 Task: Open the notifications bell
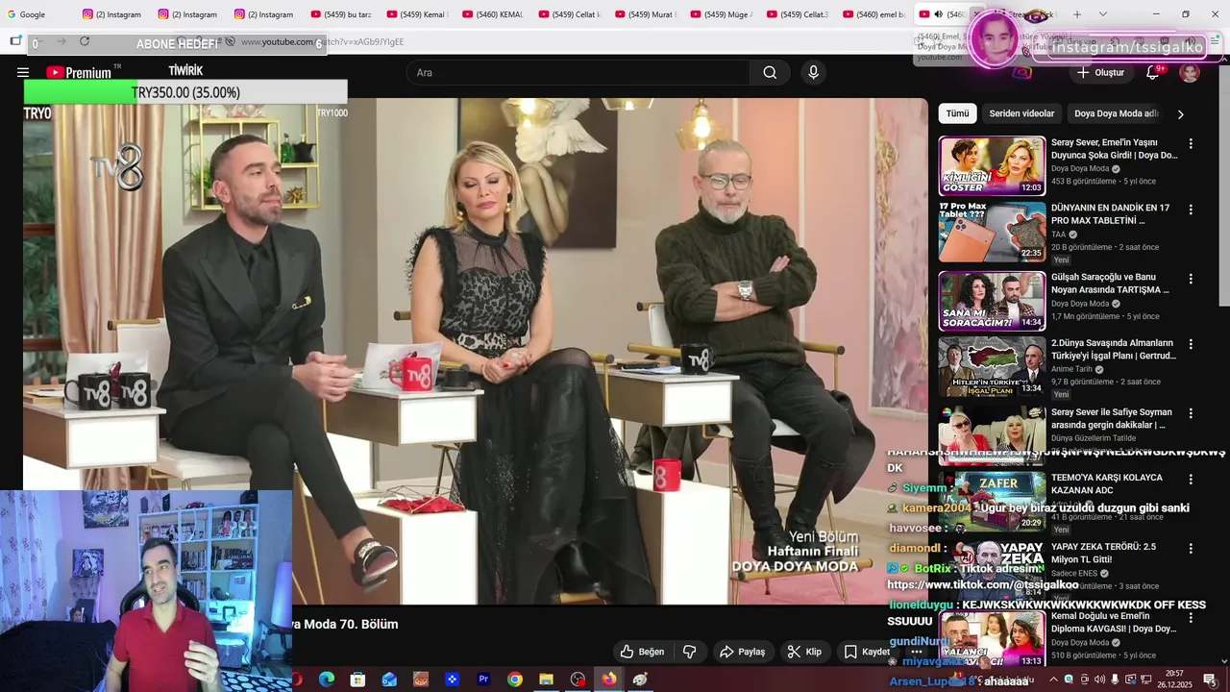(1153, 72)
